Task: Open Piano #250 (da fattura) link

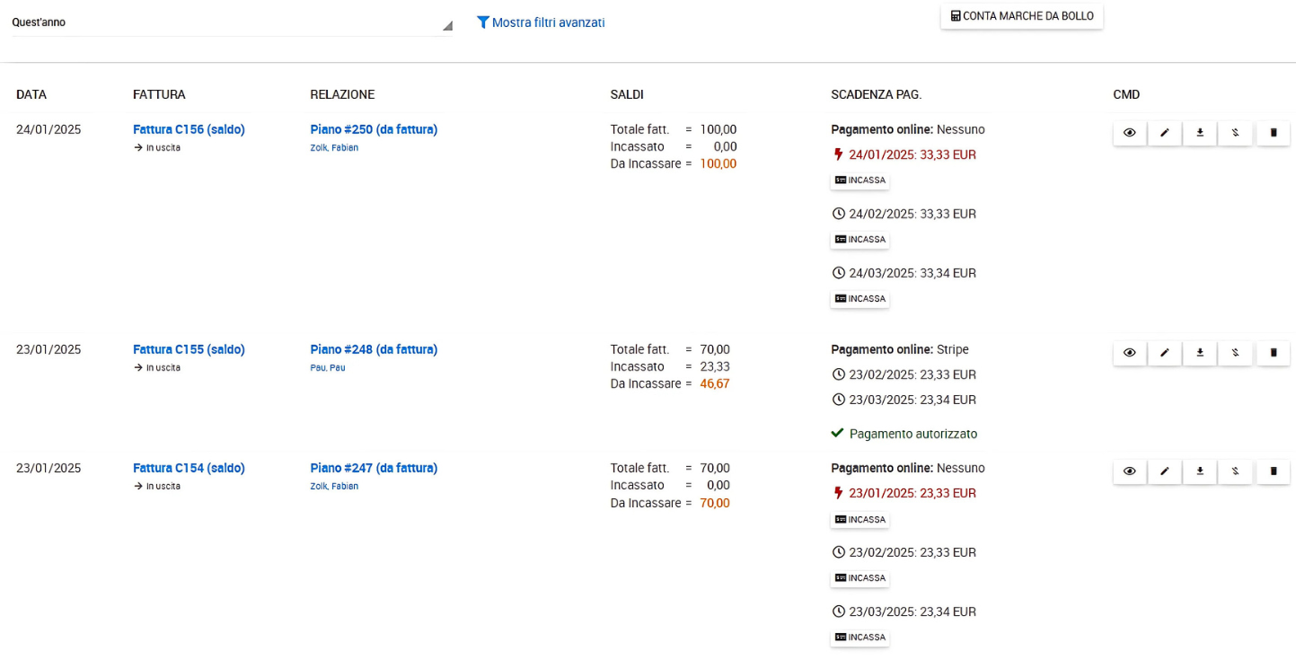Action: (x=374, y=129)
